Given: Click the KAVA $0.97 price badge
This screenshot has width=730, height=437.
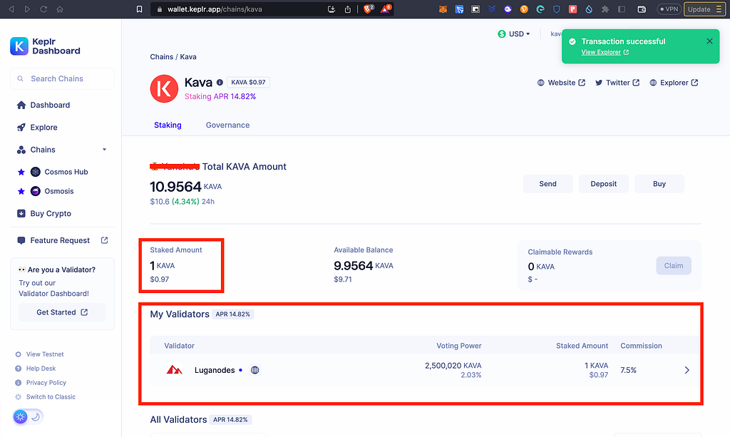Looking at the screenshot, I should tap(248, 83).
